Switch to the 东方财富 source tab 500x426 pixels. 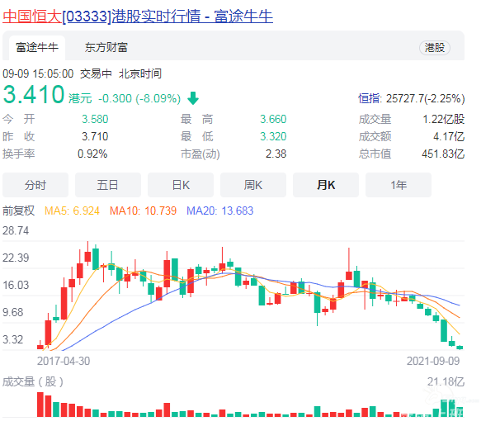[x=106, y=48]
